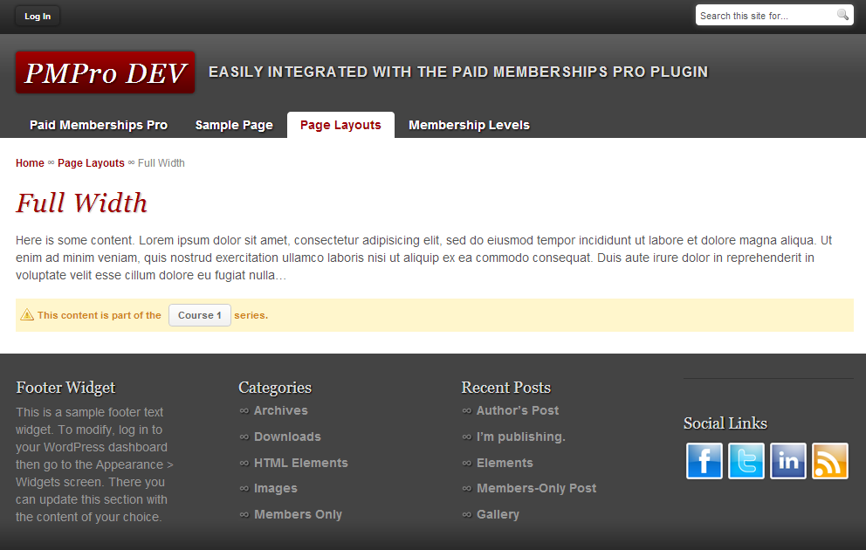
Task: Click the 'Categories' footer heading
Action: click(x=275, y=387)
